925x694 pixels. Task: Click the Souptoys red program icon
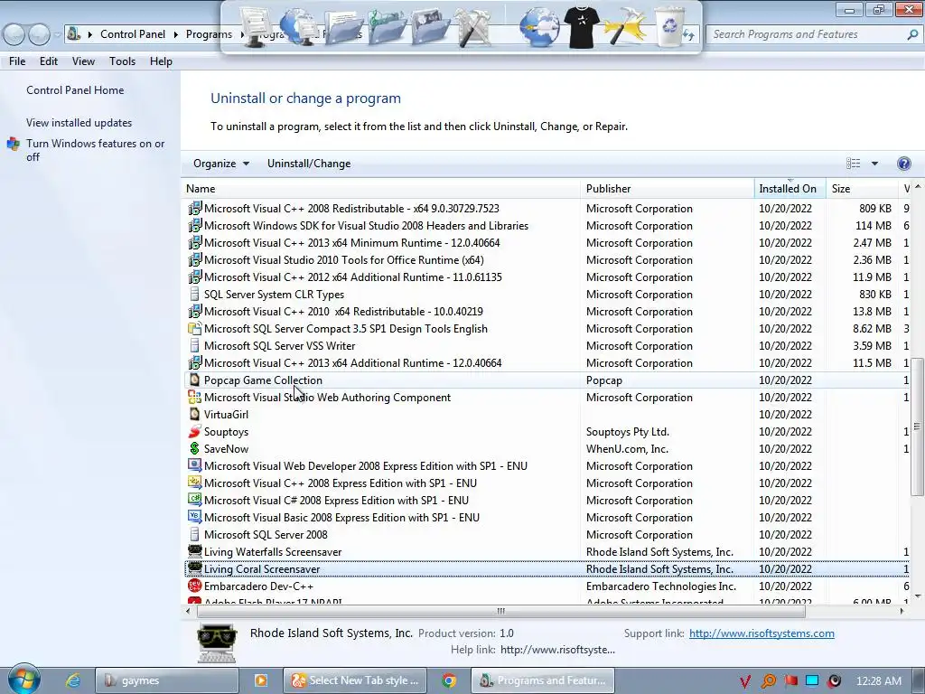pos(194,431)
